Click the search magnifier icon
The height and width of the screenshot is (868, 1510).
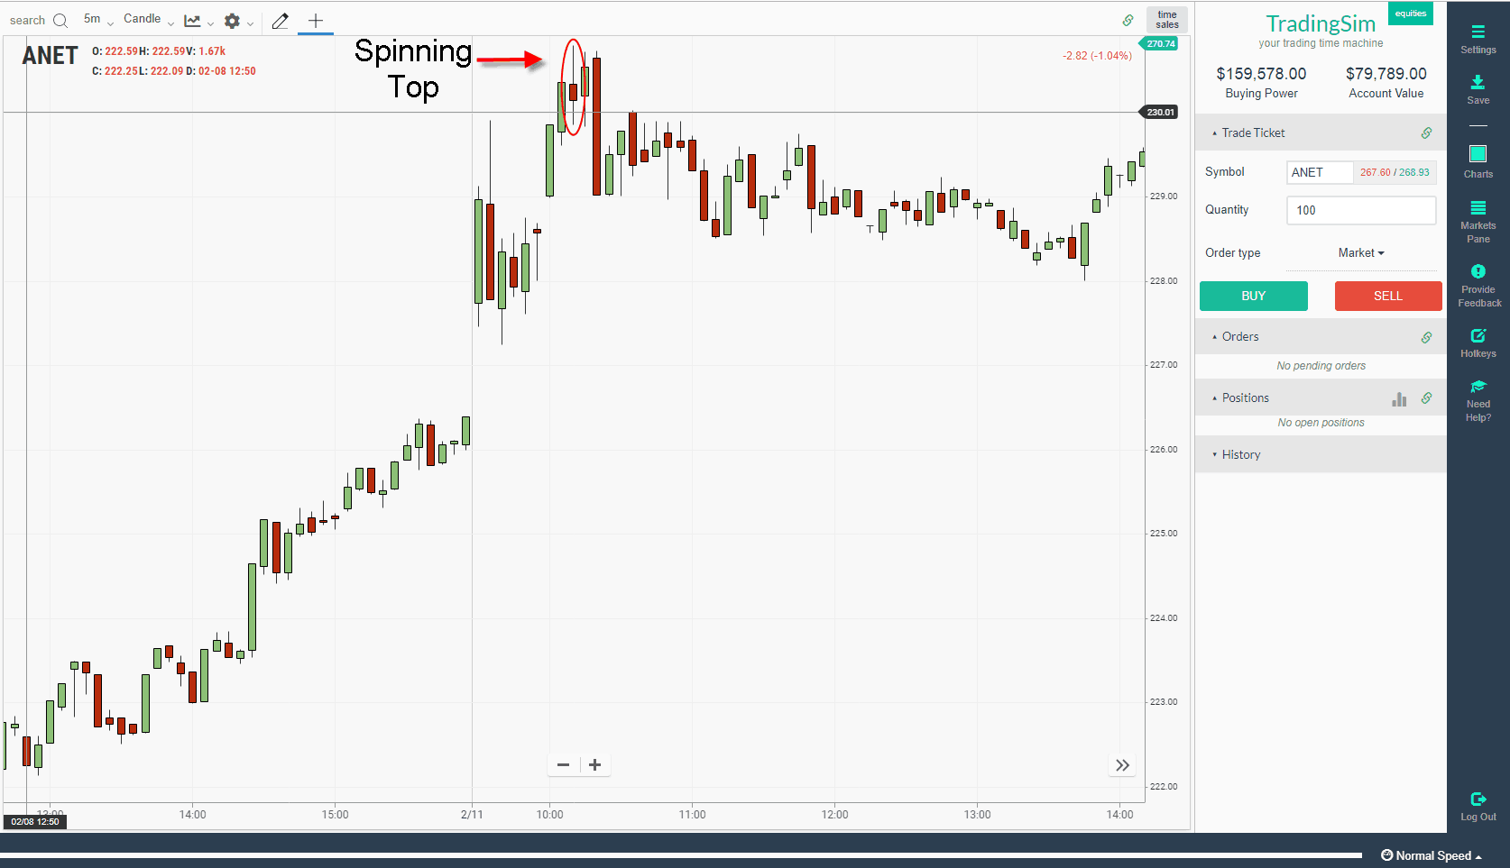point(60,20)
